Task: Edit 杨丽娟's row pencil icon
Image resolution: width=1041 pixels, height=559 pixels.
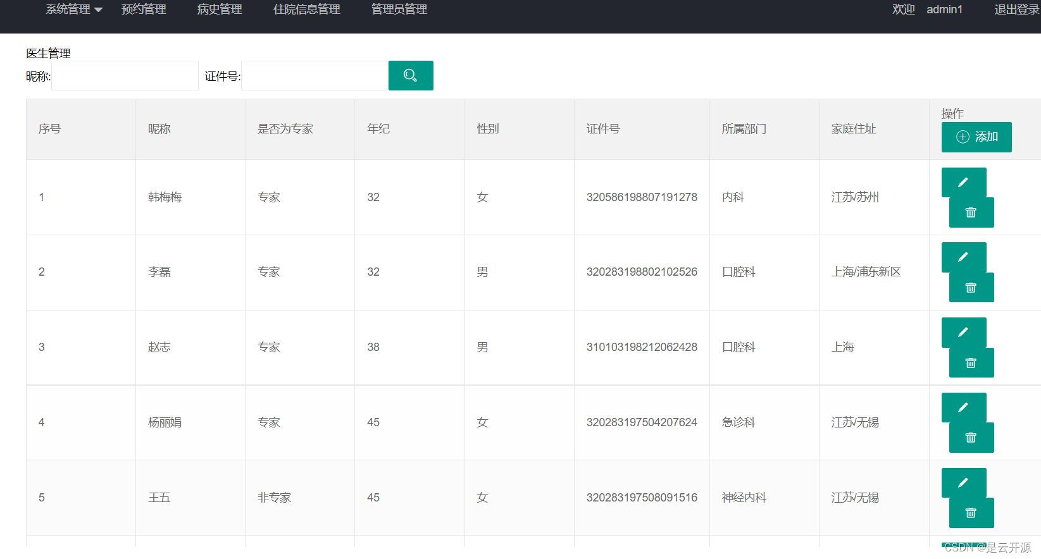Action: point(963,408)
